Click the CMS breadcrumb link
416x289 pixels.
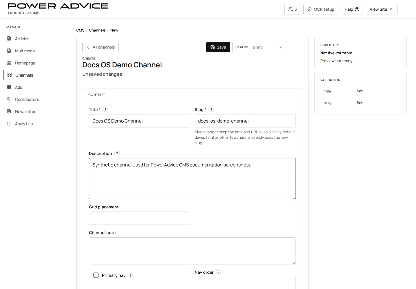coord(80,30)
